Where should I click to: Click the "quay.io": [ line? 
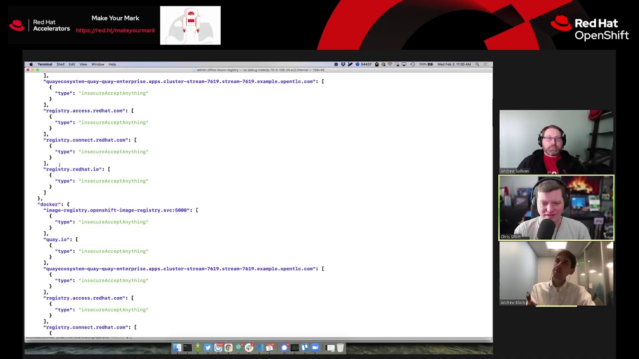tap(60, 239)
